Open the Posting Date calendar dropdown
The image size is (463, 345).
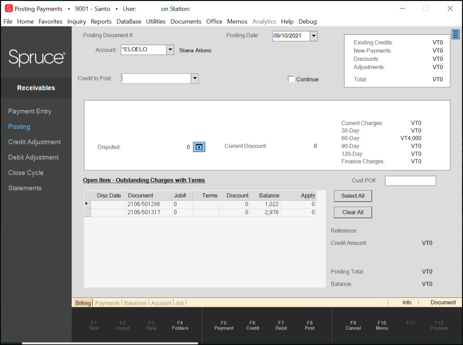point(313,36)
